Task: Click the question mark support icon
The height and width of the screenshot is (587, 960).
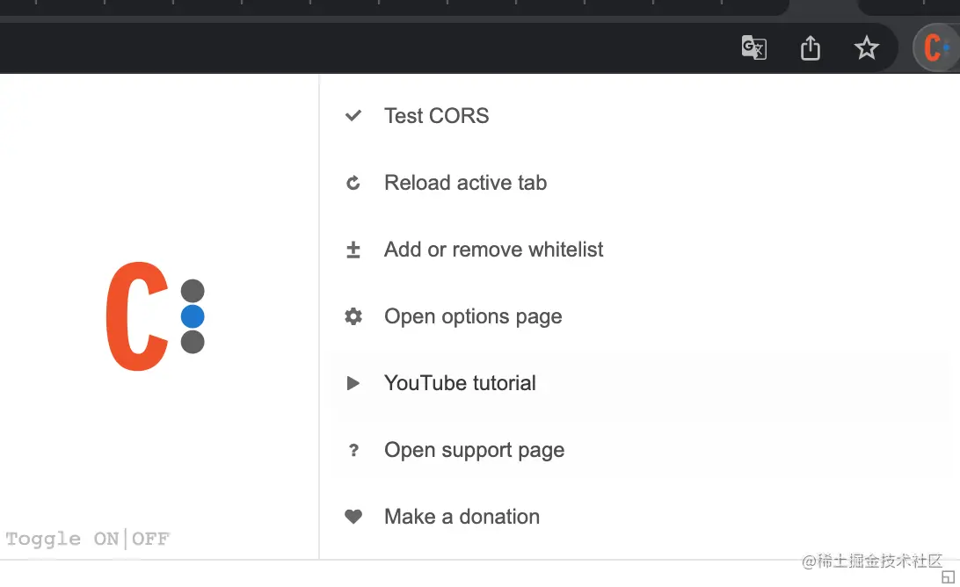Action: 353,450
